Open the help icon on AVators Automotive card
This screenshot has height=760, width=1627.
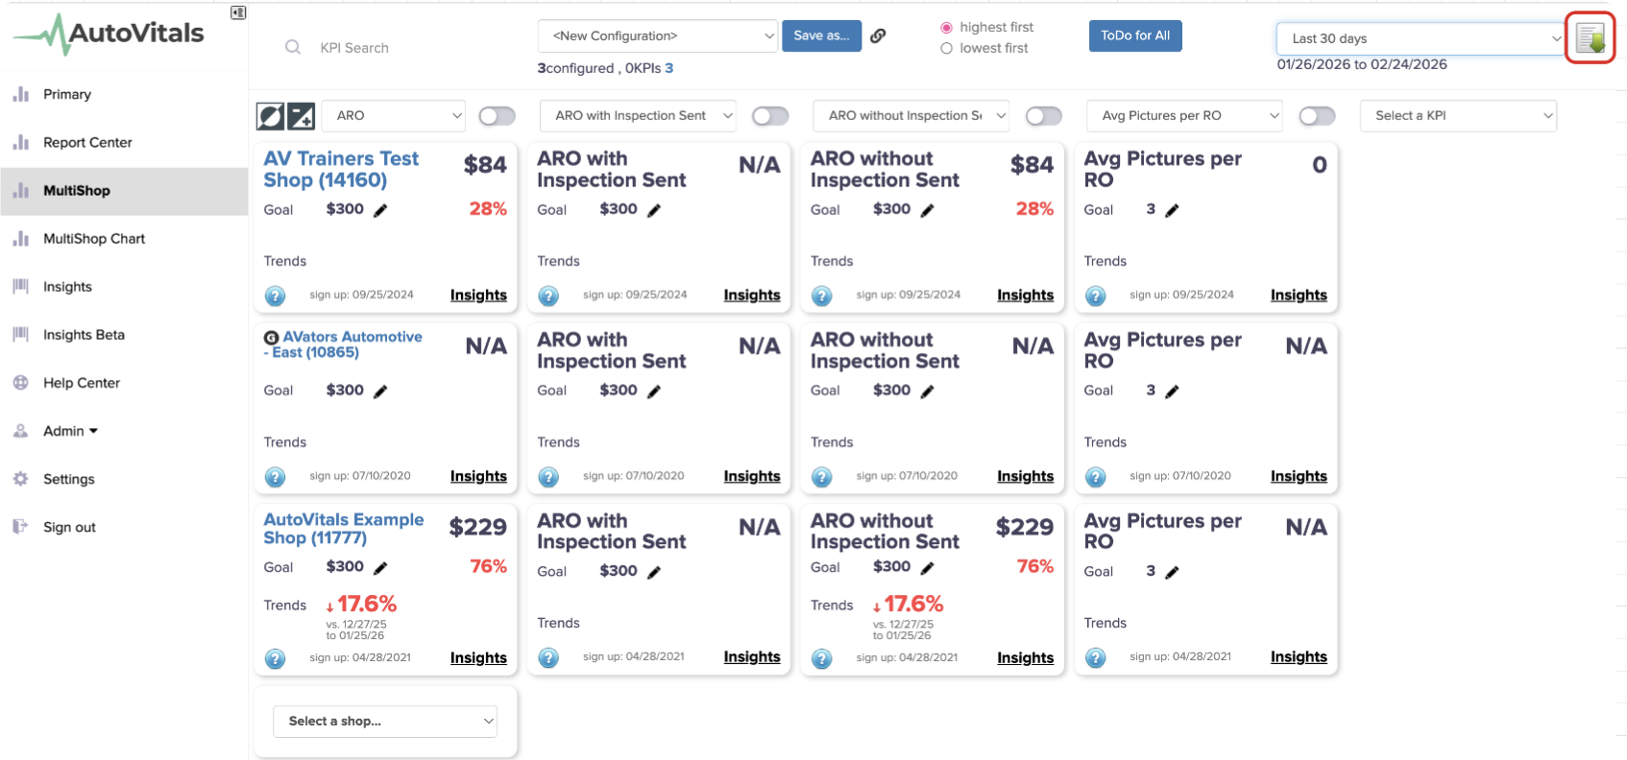coord(275,477)
